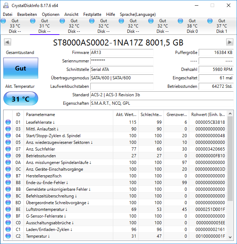The width and height of the screenshot is (237, 244).
Task: Click the Grenzwert column header
Action: click(177, 115)
